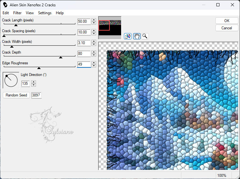Decrease Crack Width with down arrow
This screenshot has height=179, width=240.
coord(94,44)
